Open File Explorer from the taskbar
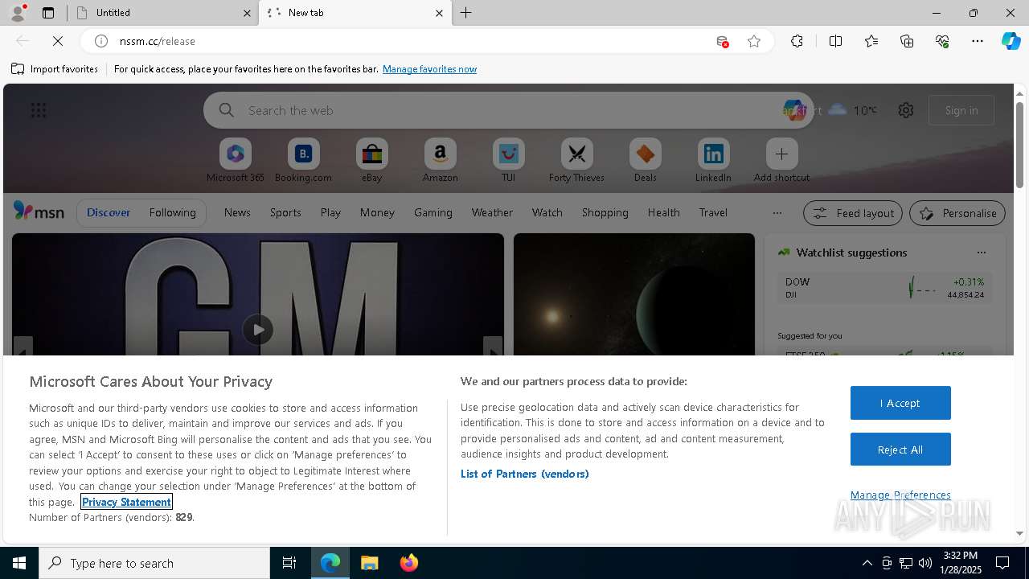Viewport: 1029px width, 579px height. point(369,563)
